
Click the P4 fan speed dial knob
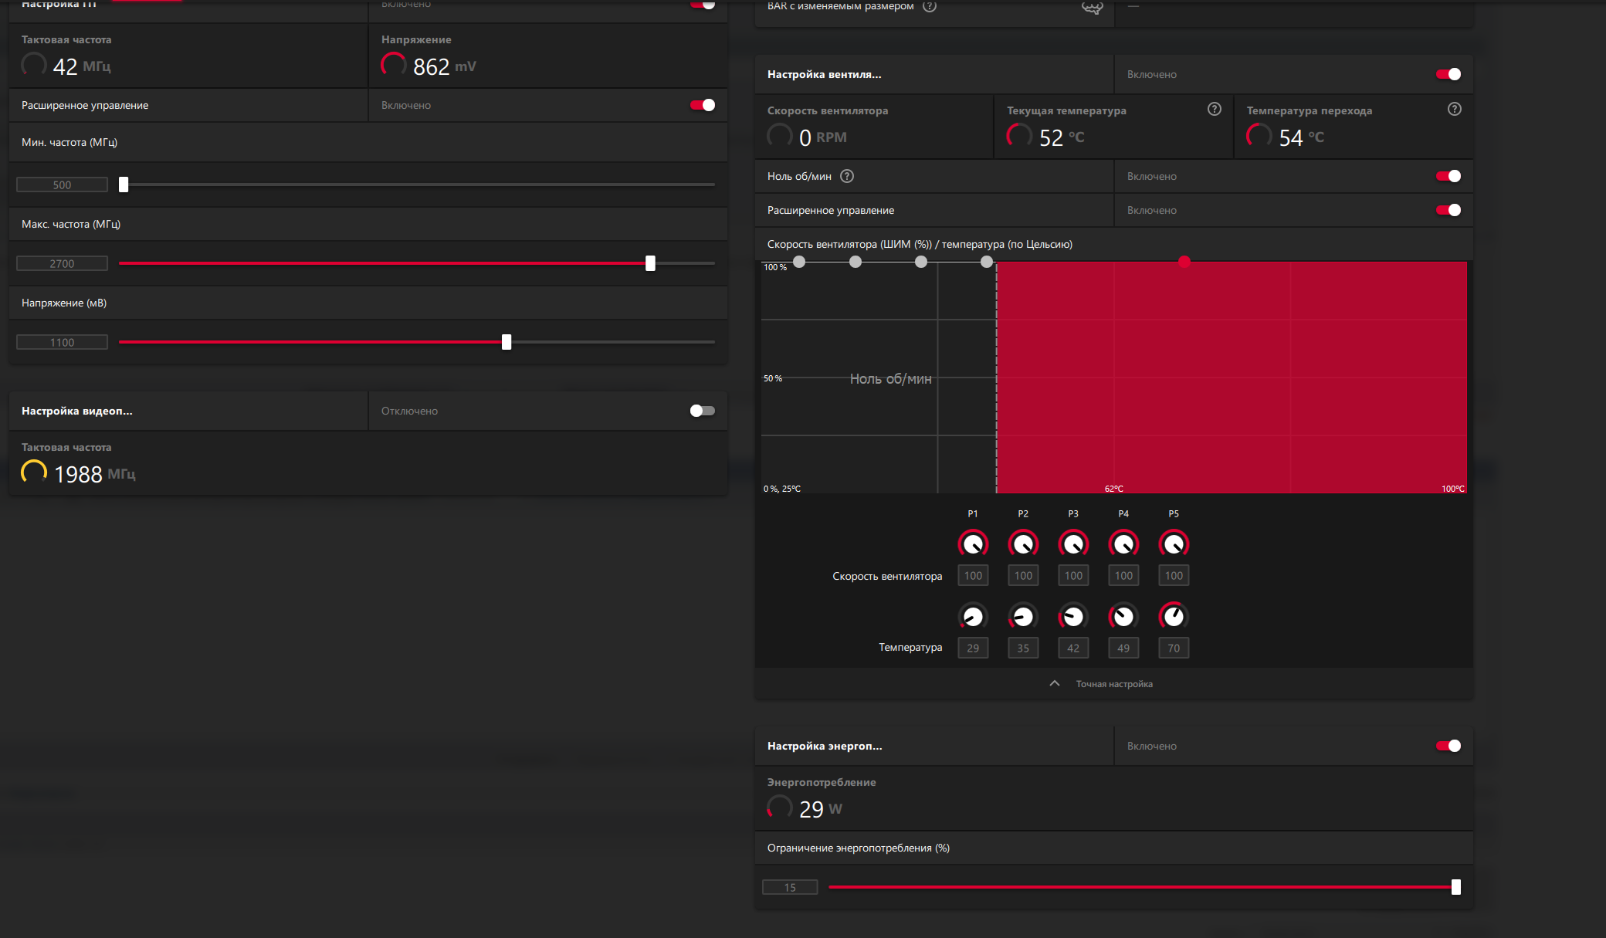[1123, 544]
